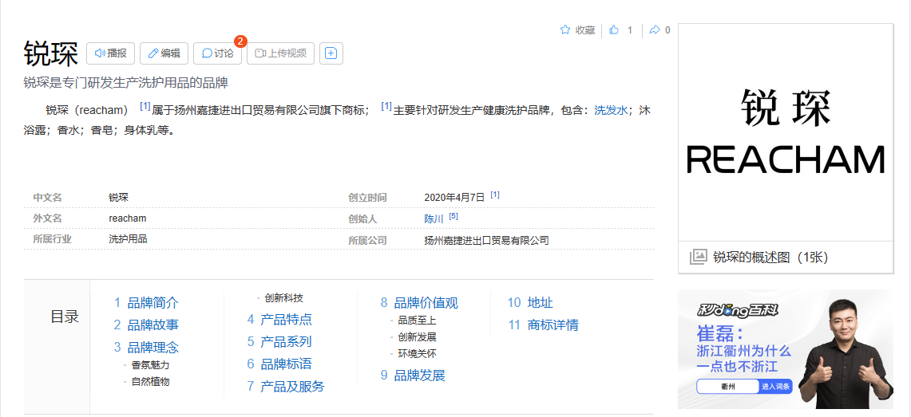The height and width of the screenshot is (417, 911).
Task: Click the 衢州 field in the ad
Action: click(x=728, y=386)
